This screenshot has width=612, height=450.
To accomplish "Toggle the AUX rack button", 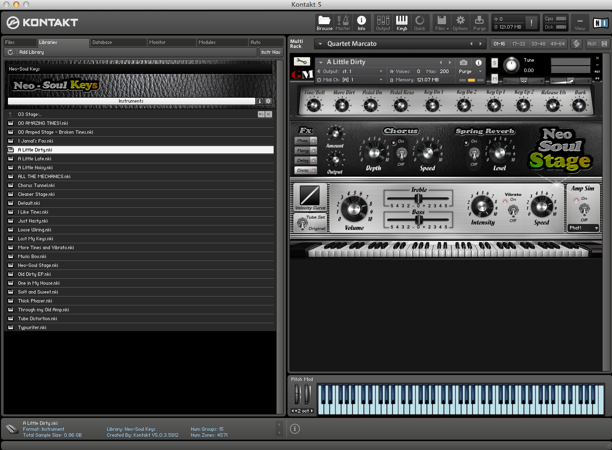I will pyautogui.click(x=592, y=44).
